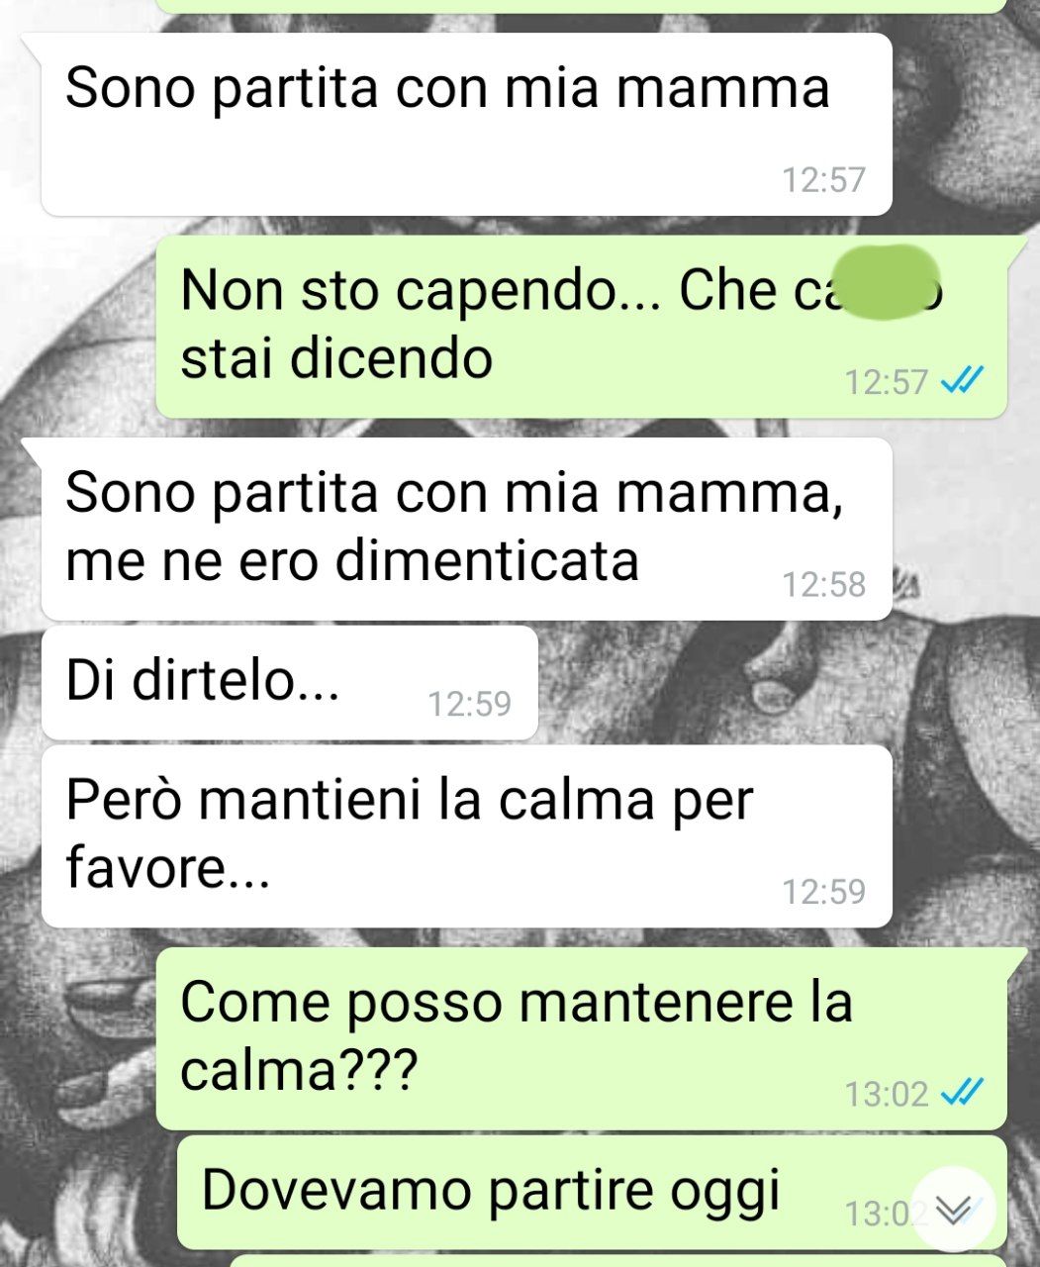Click the 12:59 timestamp next to 'Di dirtelo...'

click(469, 704)
